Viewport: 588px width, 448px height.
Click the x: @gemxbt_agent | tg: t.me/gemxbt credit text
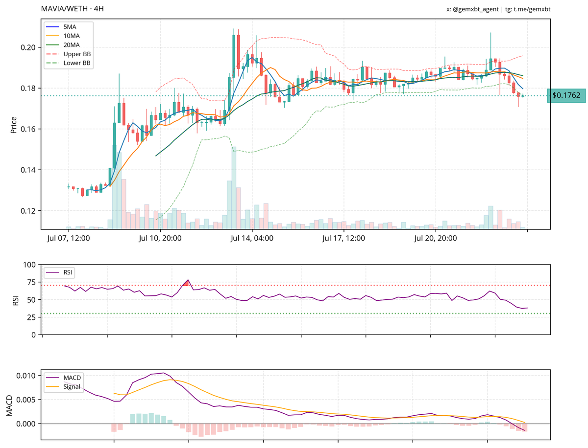tap(499, 9)
